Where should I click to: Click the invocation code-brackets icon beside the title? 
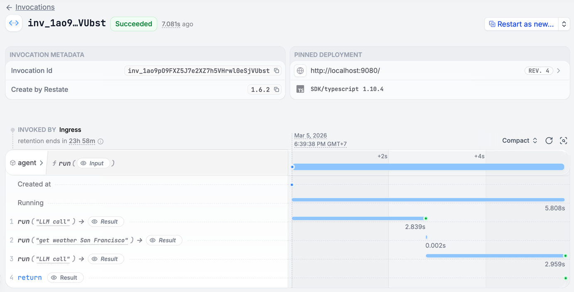pyautogui.click(x=14, y=23)
